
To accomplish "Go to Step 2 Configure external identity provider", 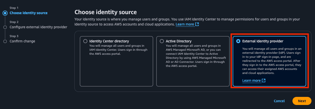I will point(38,27).
